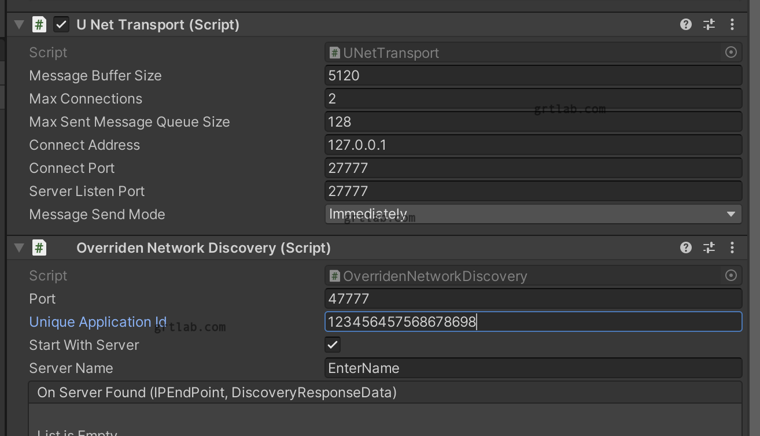
Task: Open presets for U Net Transport
Action: 709,24
